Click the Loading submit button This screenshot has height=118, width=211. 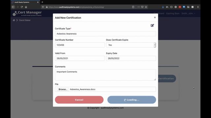132,100
